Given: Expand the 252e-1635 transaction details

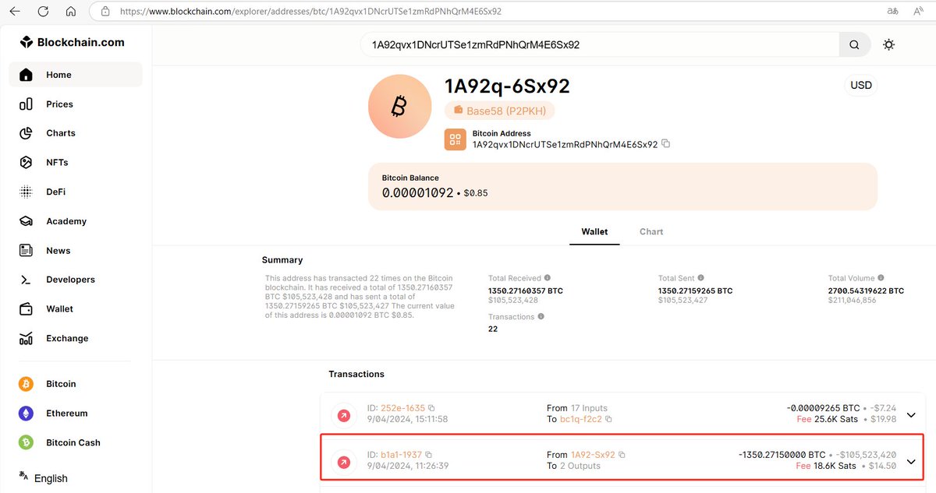Looking at the screenshot, I should pos(910,415).
